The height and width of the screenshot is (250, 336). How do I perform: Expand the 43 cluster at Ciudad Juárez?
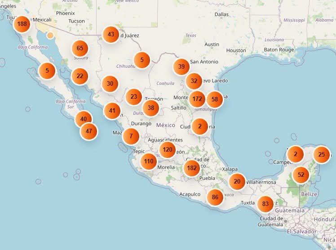[x=111, y=35]
